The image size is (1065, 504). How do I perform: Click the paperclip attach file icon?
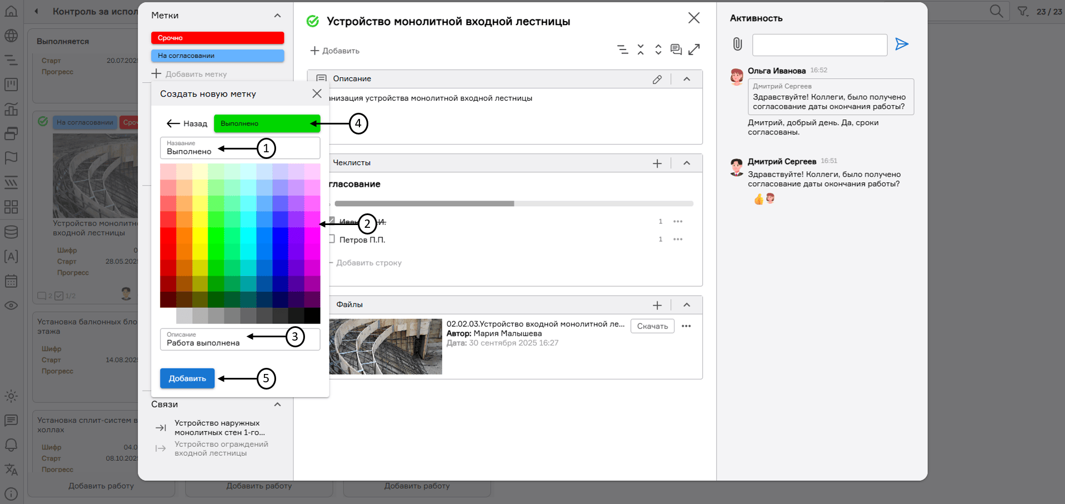click(737, 44)
